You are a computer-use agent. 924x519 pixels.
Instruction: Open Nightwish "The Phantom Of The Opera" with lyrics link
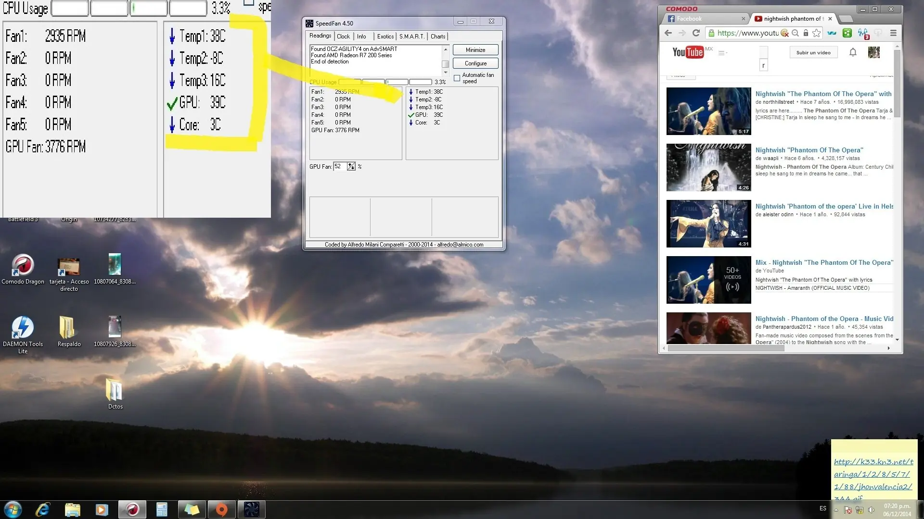coord(823,94)
